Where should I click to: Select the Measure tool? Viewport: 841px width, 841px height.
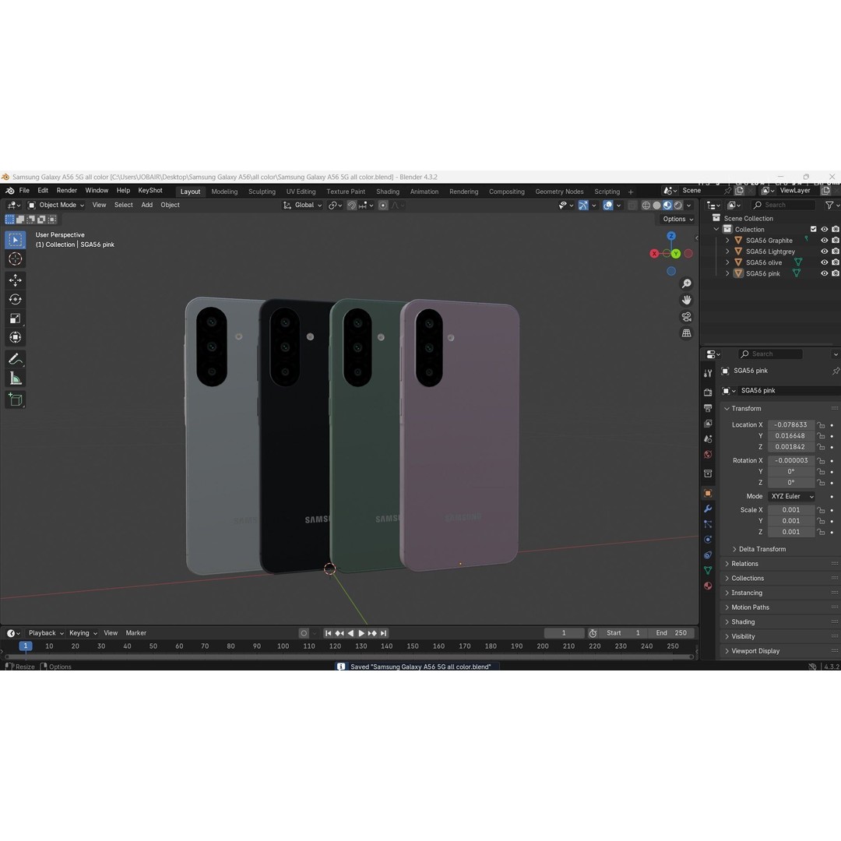click(x=15, y=378)
